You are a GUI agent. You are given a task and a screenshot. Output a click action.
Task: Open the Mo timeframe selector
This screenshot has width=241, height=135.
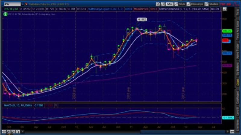pos(169,4)
